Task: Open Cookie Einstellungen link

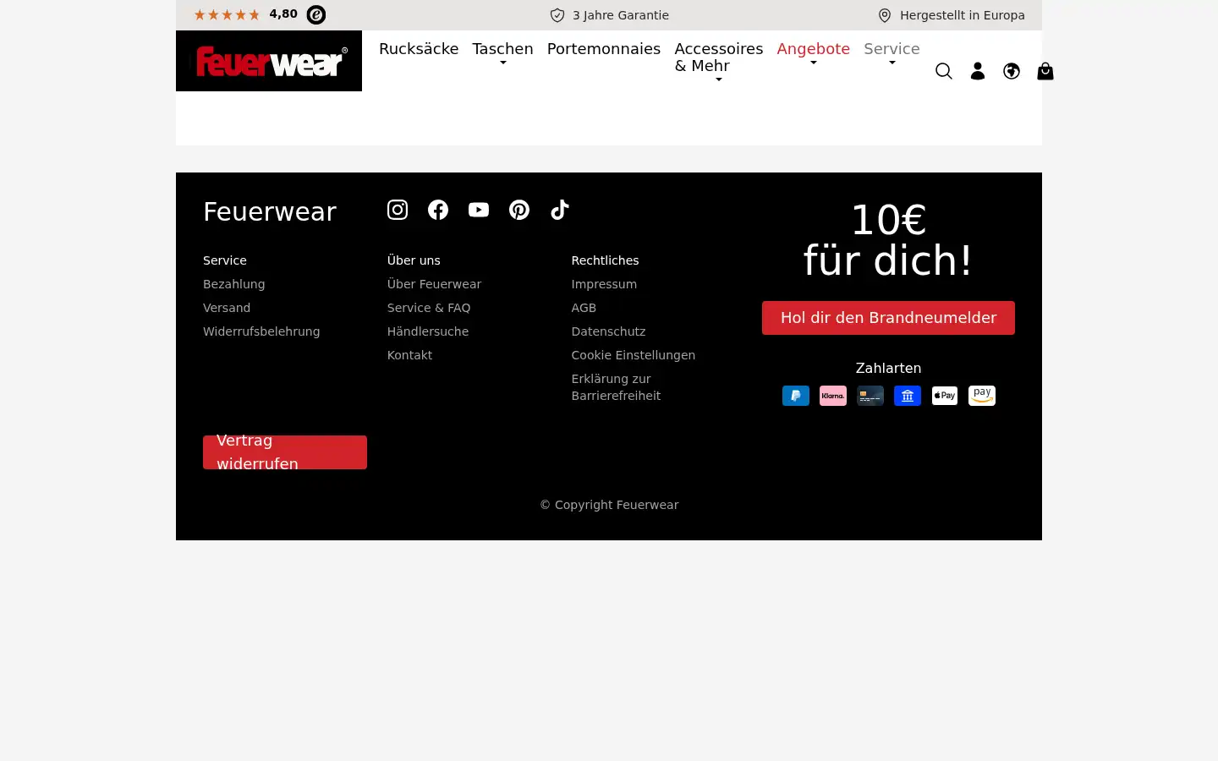Action: click(x=634, y=355)
